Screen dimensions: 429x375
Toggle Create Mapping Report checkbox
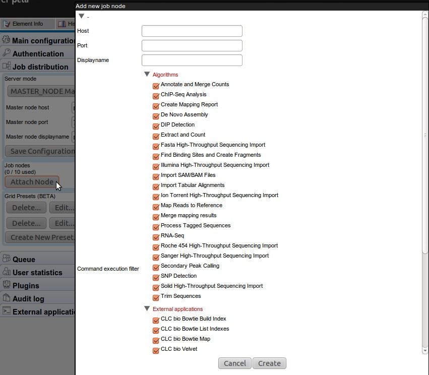coord(156,106)
